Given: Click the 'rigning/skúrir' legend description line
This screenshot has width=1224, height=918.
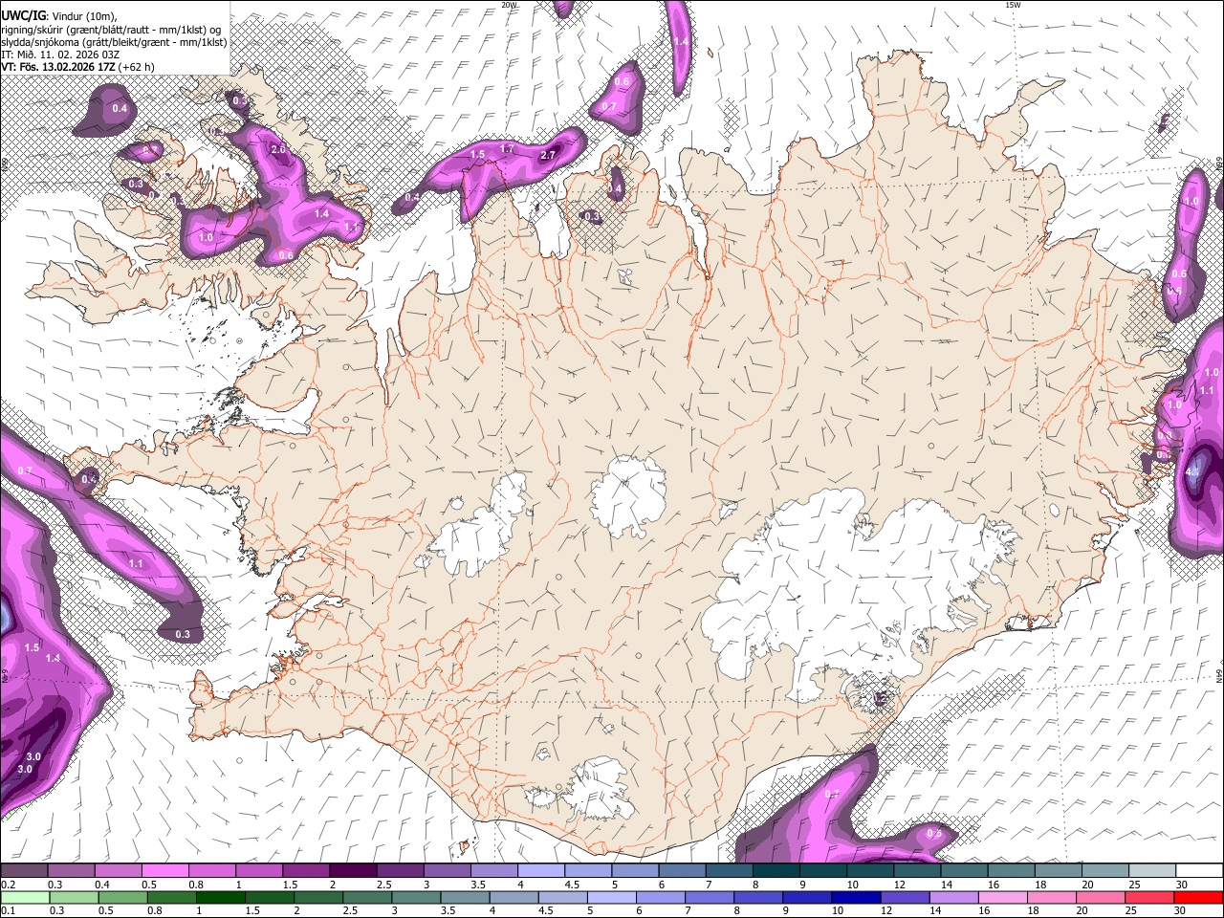Looking at the screenshot, I should pyautogui.click(x=111, y=30).
